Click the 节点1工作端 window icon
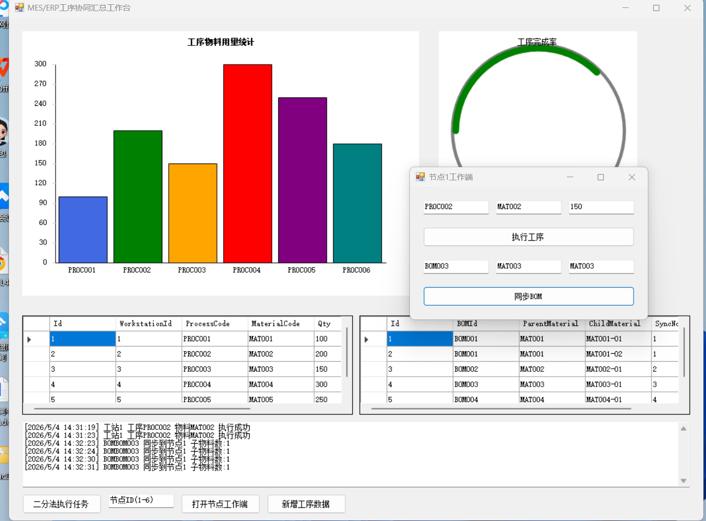 point(420,177)
